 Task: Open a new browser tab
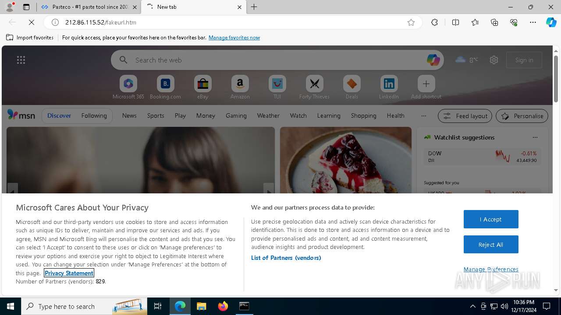click(254, 7)
